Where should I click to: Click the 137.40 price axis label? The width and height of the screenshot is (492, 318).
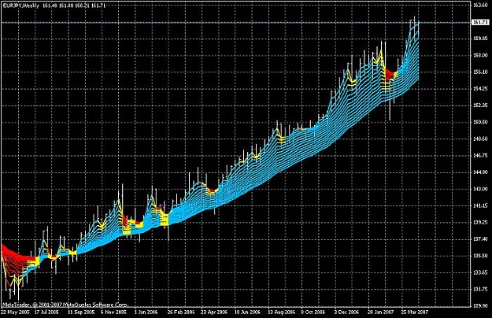[480, 239]
